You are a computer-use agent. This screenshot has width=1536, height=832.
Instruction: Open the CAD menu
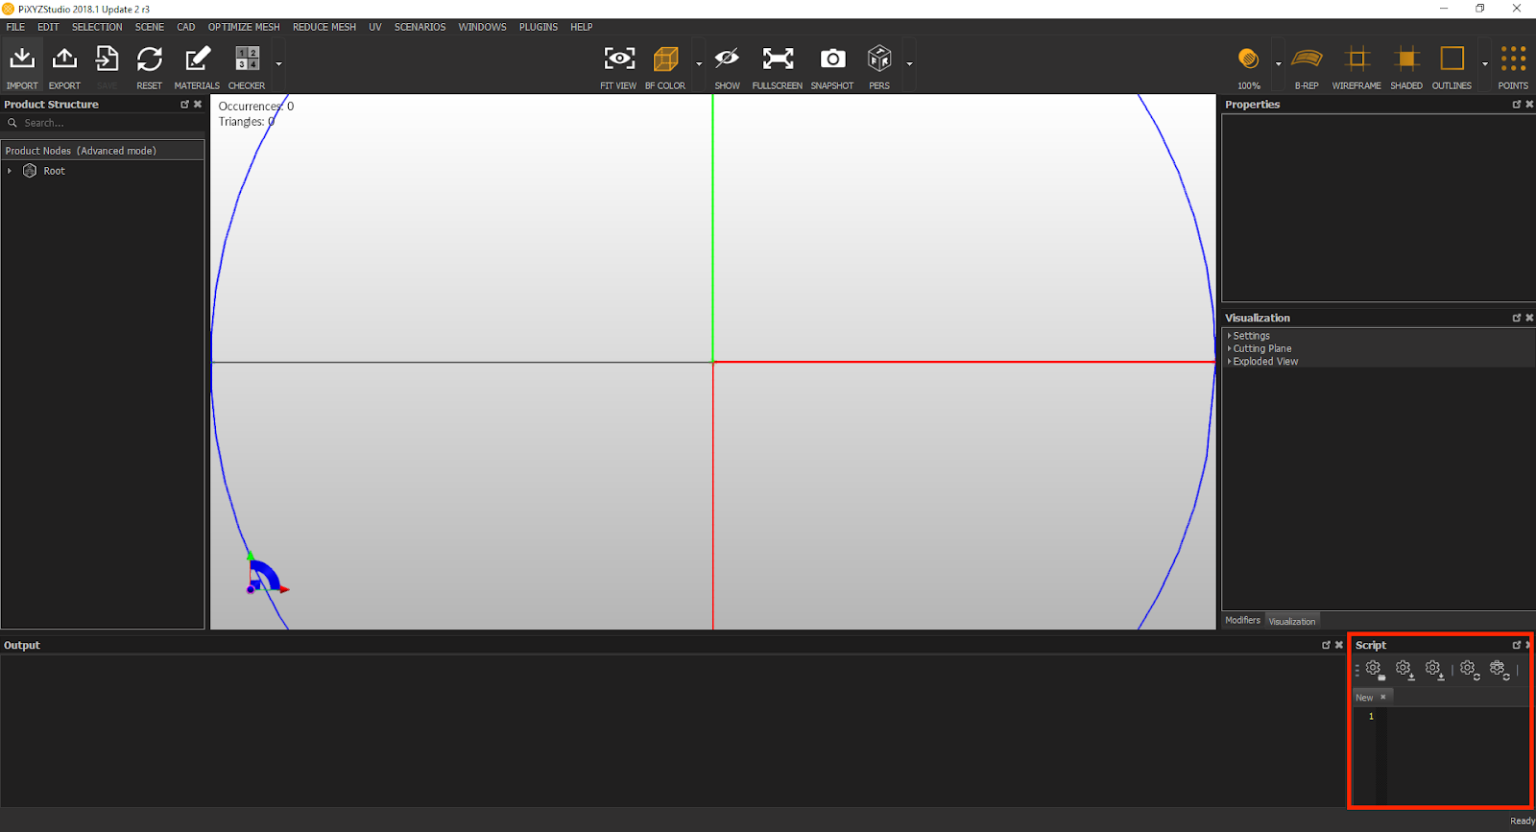[x=186, y=27]
